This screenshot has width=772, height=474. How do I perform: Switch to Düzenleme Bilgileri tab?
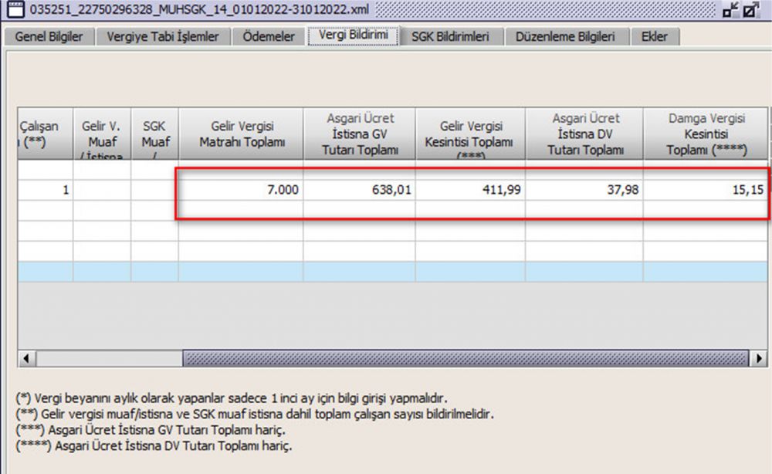tap(570, 36)
